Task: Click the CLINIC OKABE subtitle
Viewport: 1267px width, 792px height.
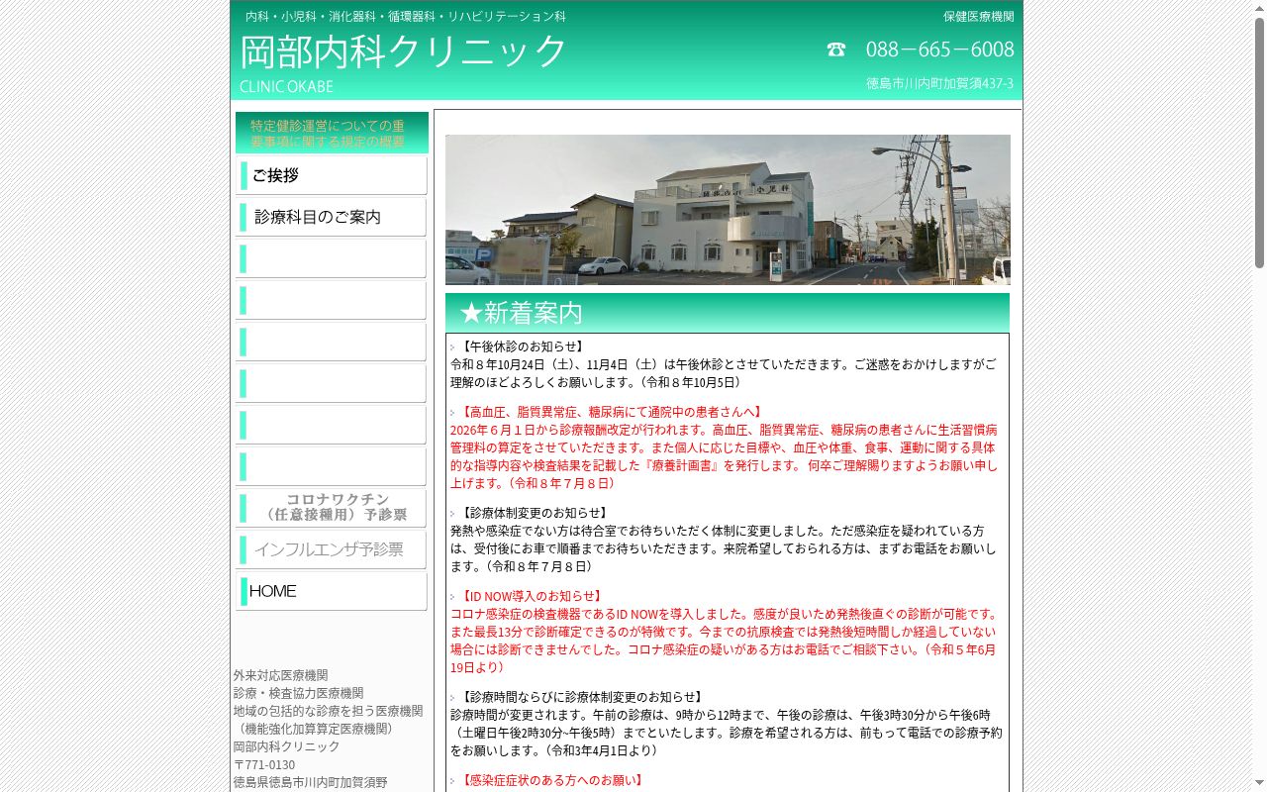Action: click(x=287, y=86)
